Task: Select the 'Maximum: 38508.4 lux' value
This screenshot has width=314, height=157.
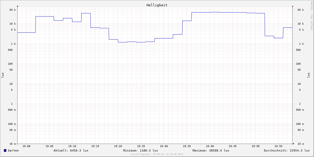Action: point(211,150)
